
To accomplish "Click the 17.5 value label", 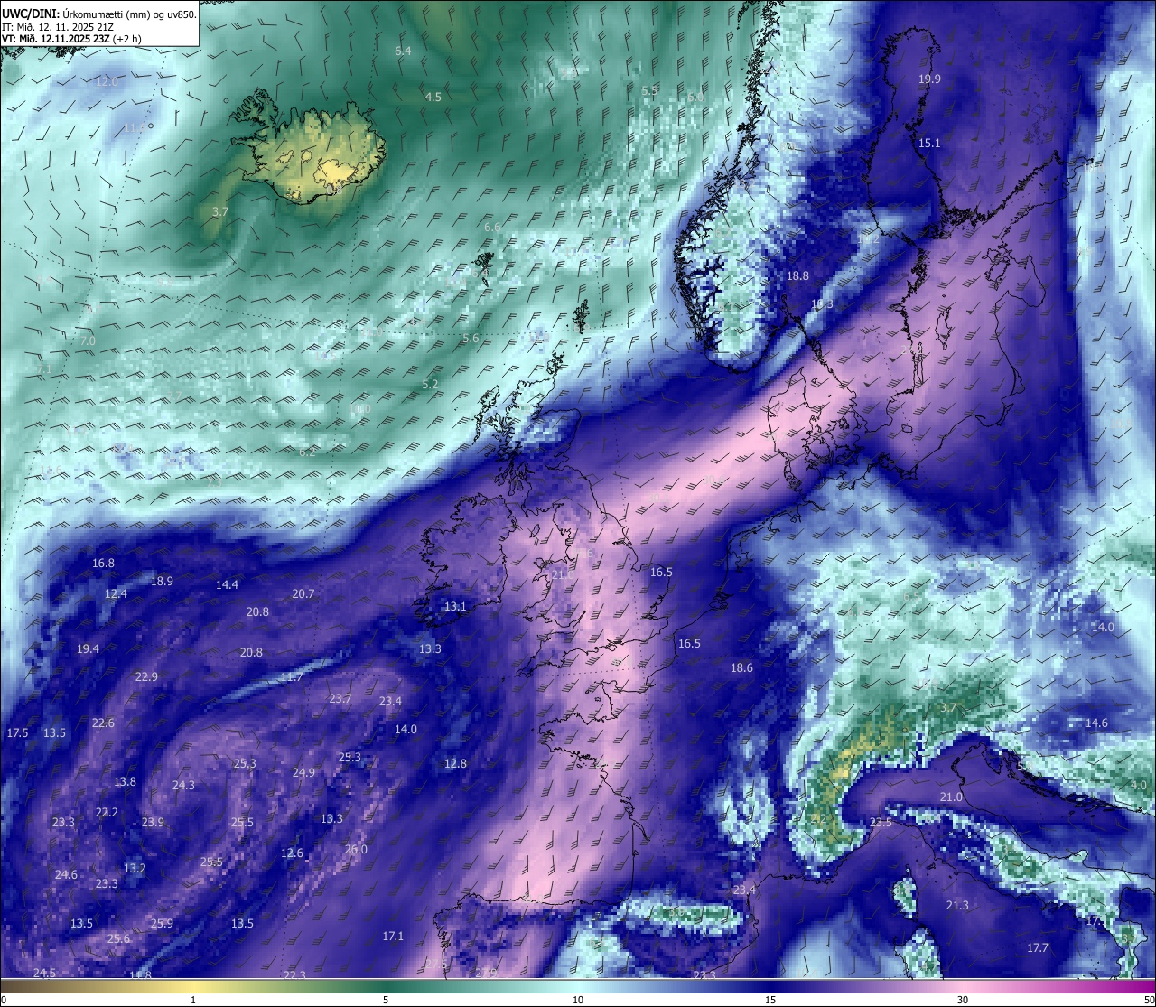I will coord(17,733).
